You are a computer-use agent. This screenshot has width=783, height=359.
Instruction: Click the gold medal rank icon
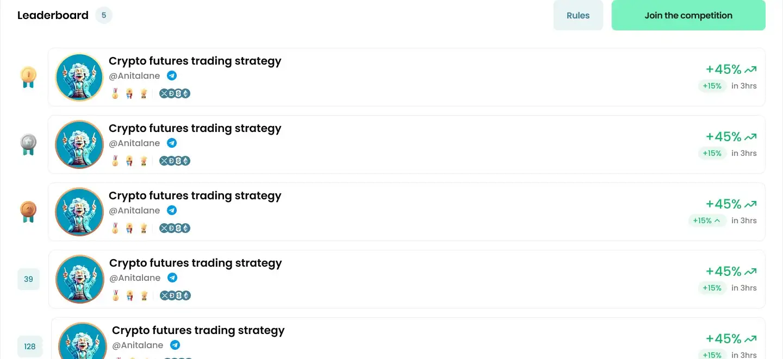28,77
